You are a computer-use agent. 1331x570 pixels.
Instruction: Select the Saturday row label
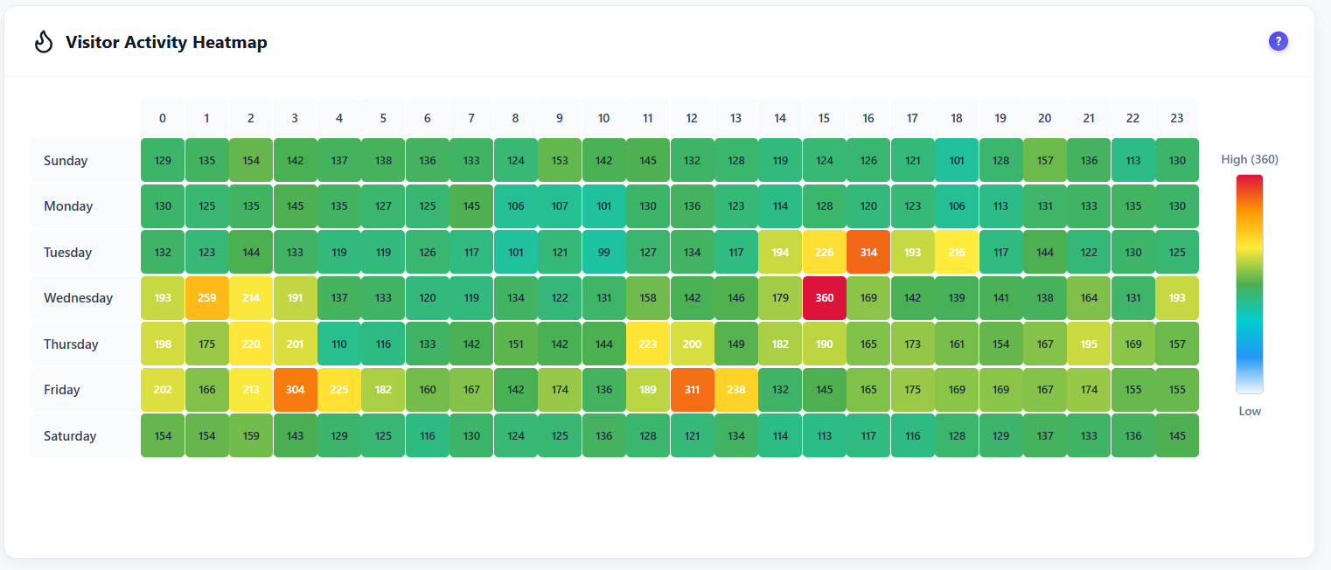70,435
